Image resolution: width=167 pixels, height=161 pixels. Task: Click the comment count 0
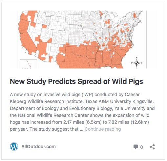(141, 147)
